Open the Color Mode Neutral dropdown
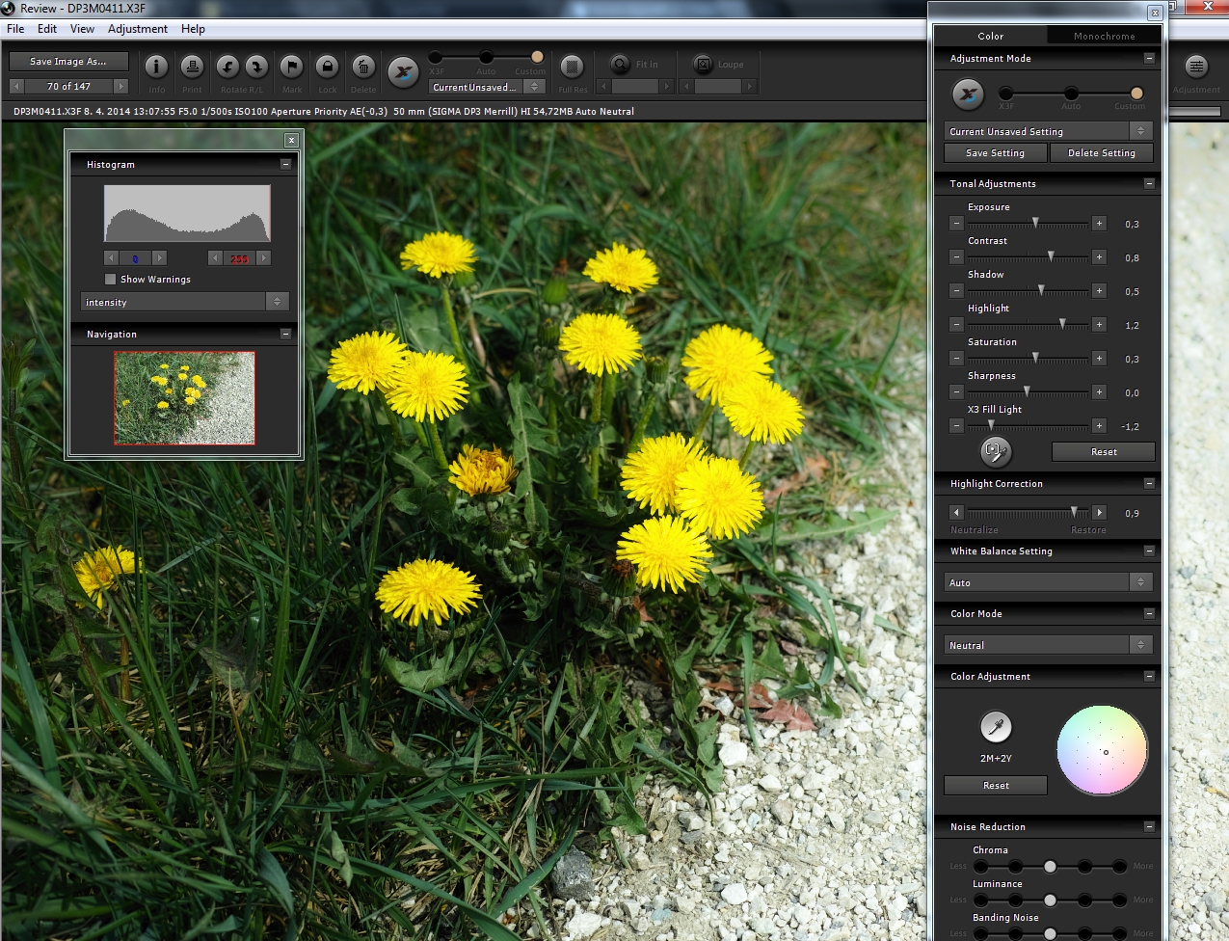This screenshot has width=1229, height=941. click(1048, 645)
